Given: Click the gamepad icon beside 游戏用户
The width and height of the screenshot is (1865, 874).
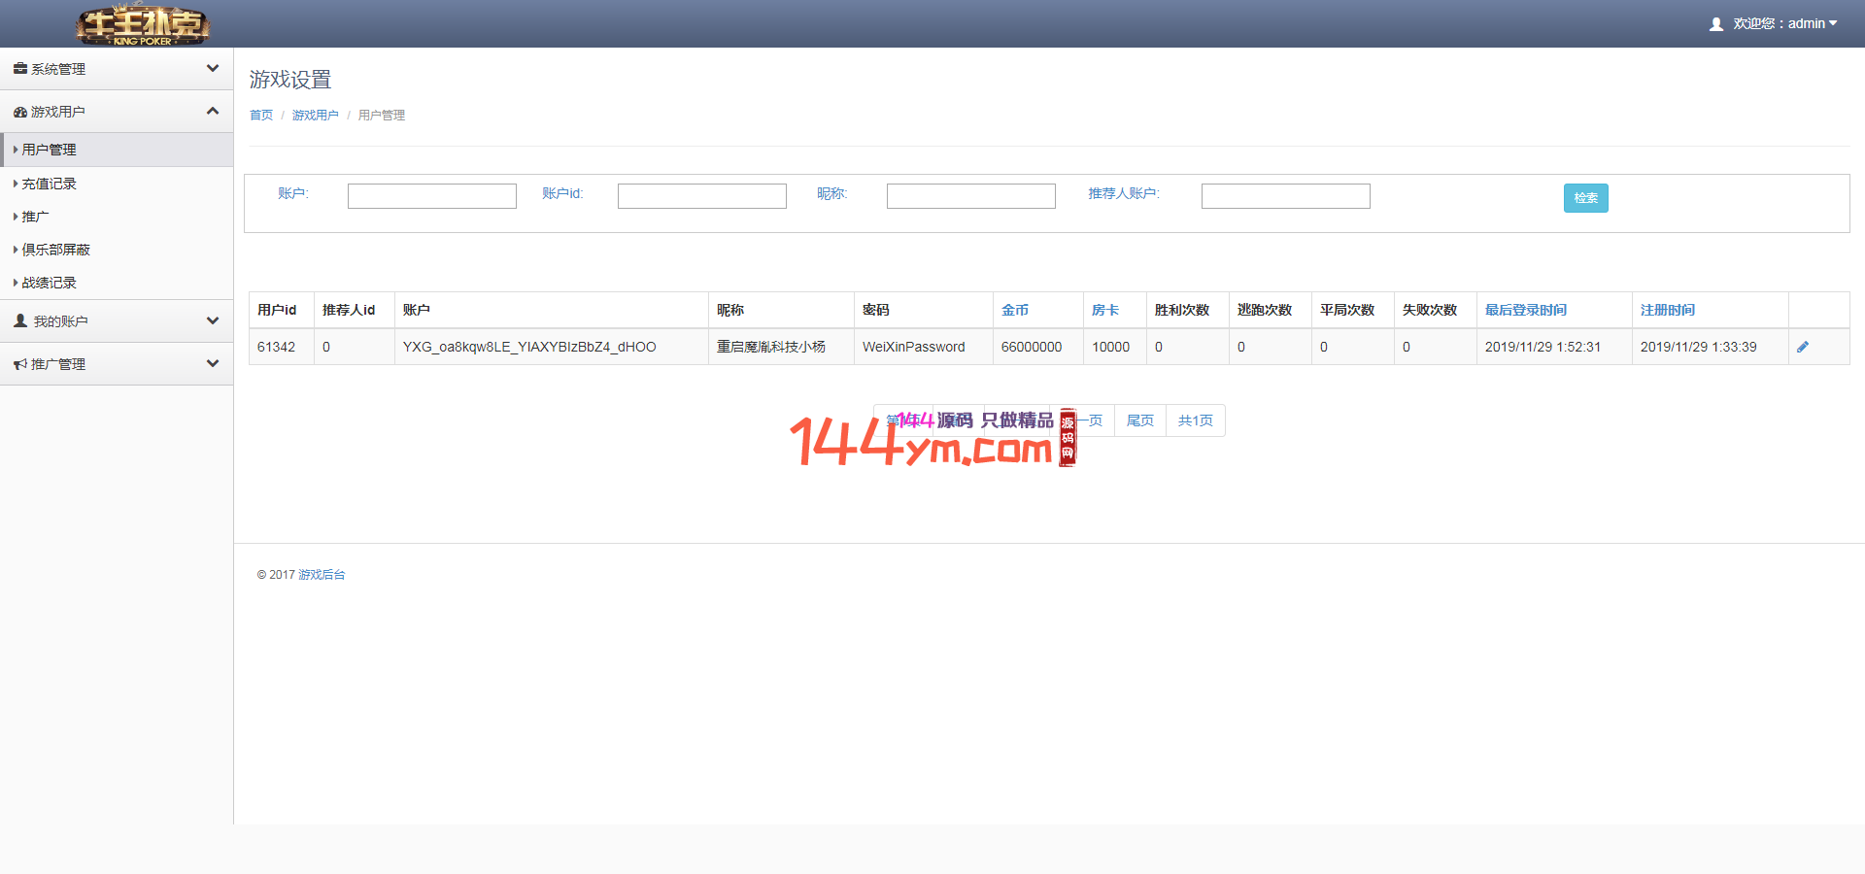Looking at the screenshot, I should [19, 112].
